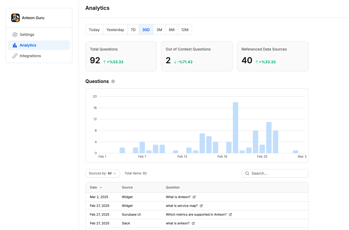Viewport: 349px width, 230px height.
Task: Go to Integrations page
Action: pos(39,56)
